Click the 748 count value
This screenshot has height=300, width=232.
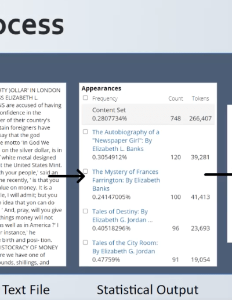tap(176, 119)
